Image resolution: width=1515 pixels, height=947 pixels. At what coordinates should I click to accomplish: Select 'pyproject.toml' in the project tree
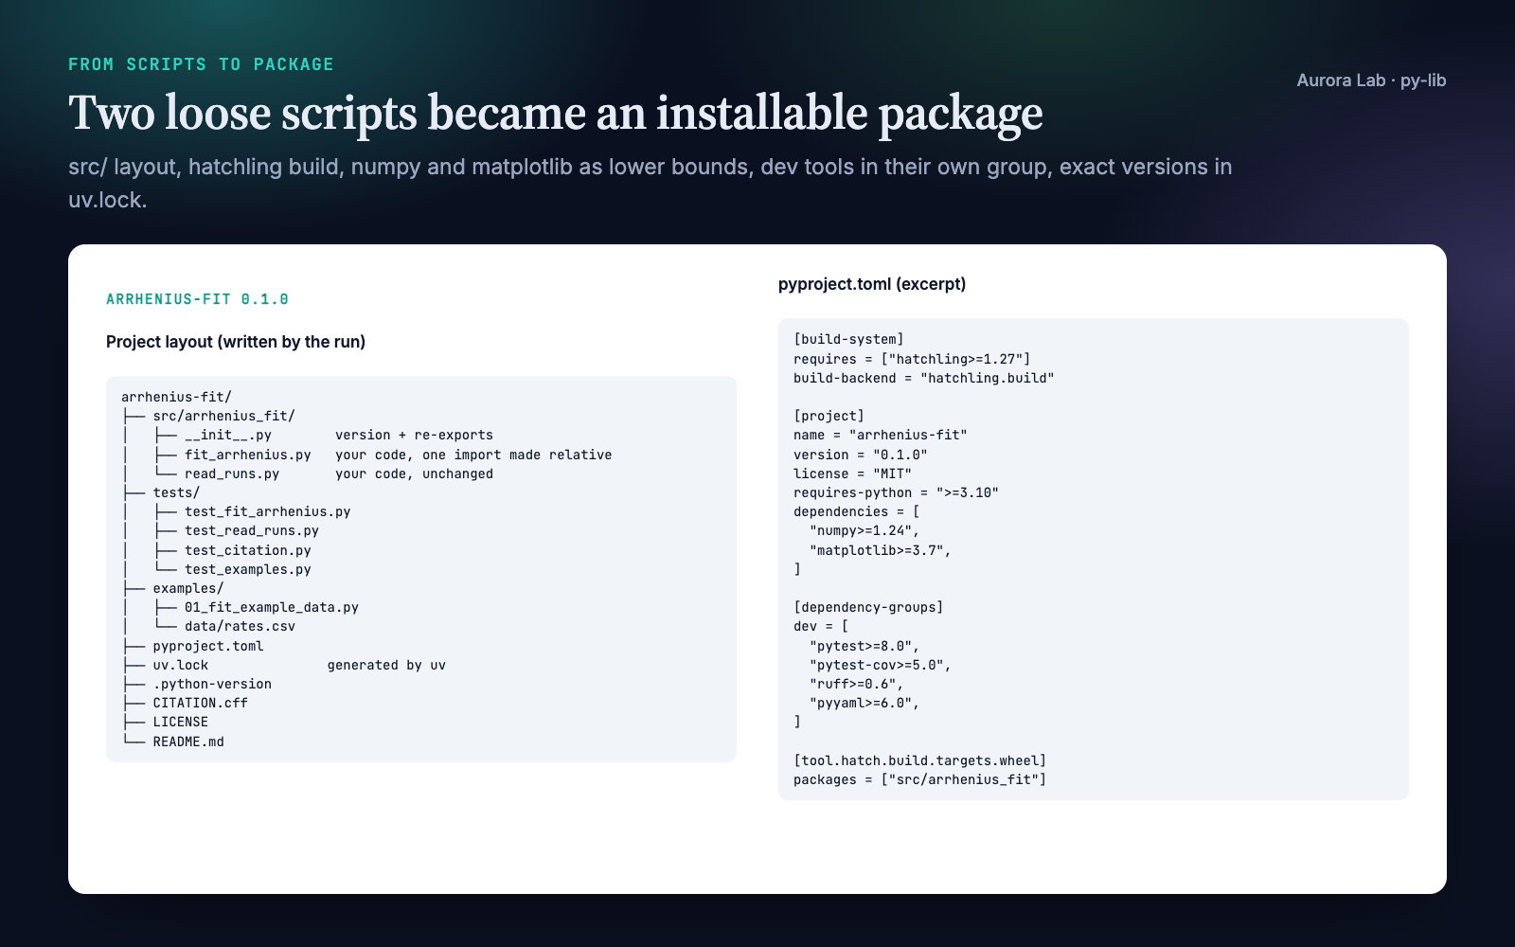(208, 646)
